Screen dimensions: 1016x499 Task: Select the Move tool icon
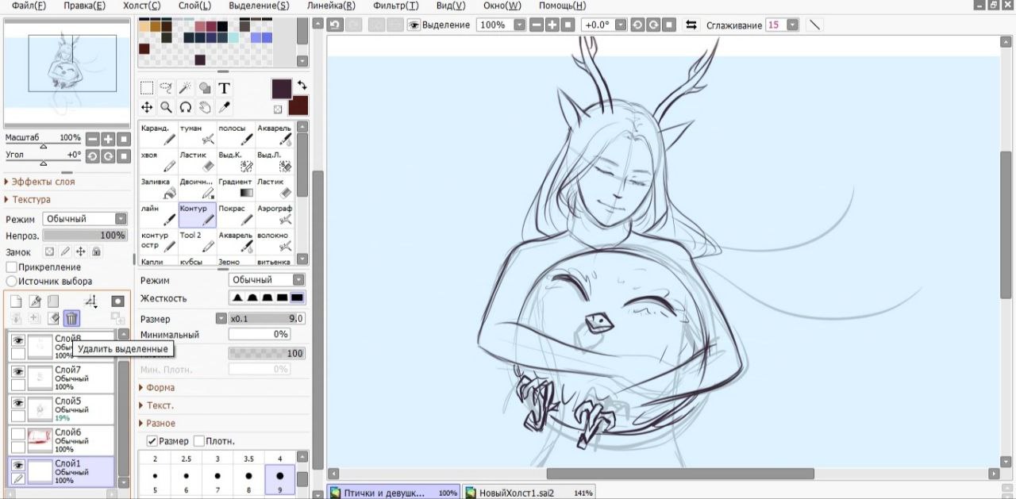point(147,107)
